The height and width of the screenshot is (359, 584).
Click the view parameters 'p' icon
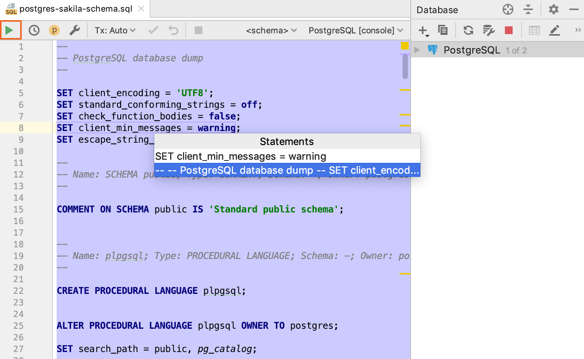54,30
